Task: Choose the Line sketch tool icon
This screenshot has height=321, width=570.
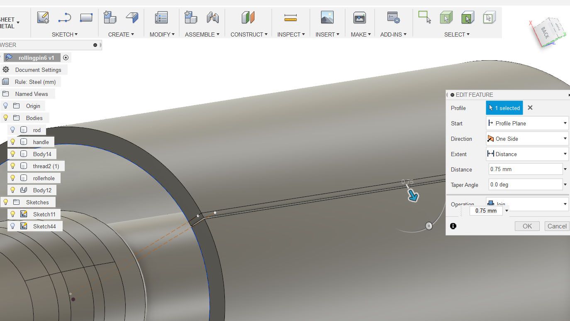Action: 64,17
